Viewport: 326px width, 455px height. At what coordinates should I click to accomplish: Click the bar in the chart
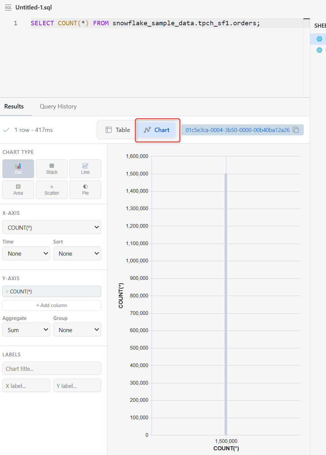coord(226,304)
